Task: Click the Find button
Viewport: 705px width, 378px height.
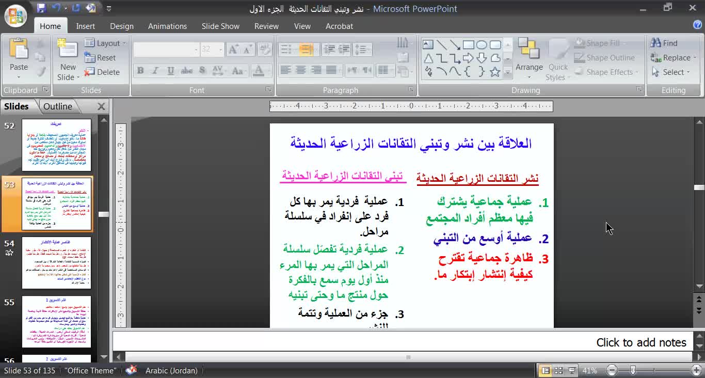Action: click(x=664, y=43)
